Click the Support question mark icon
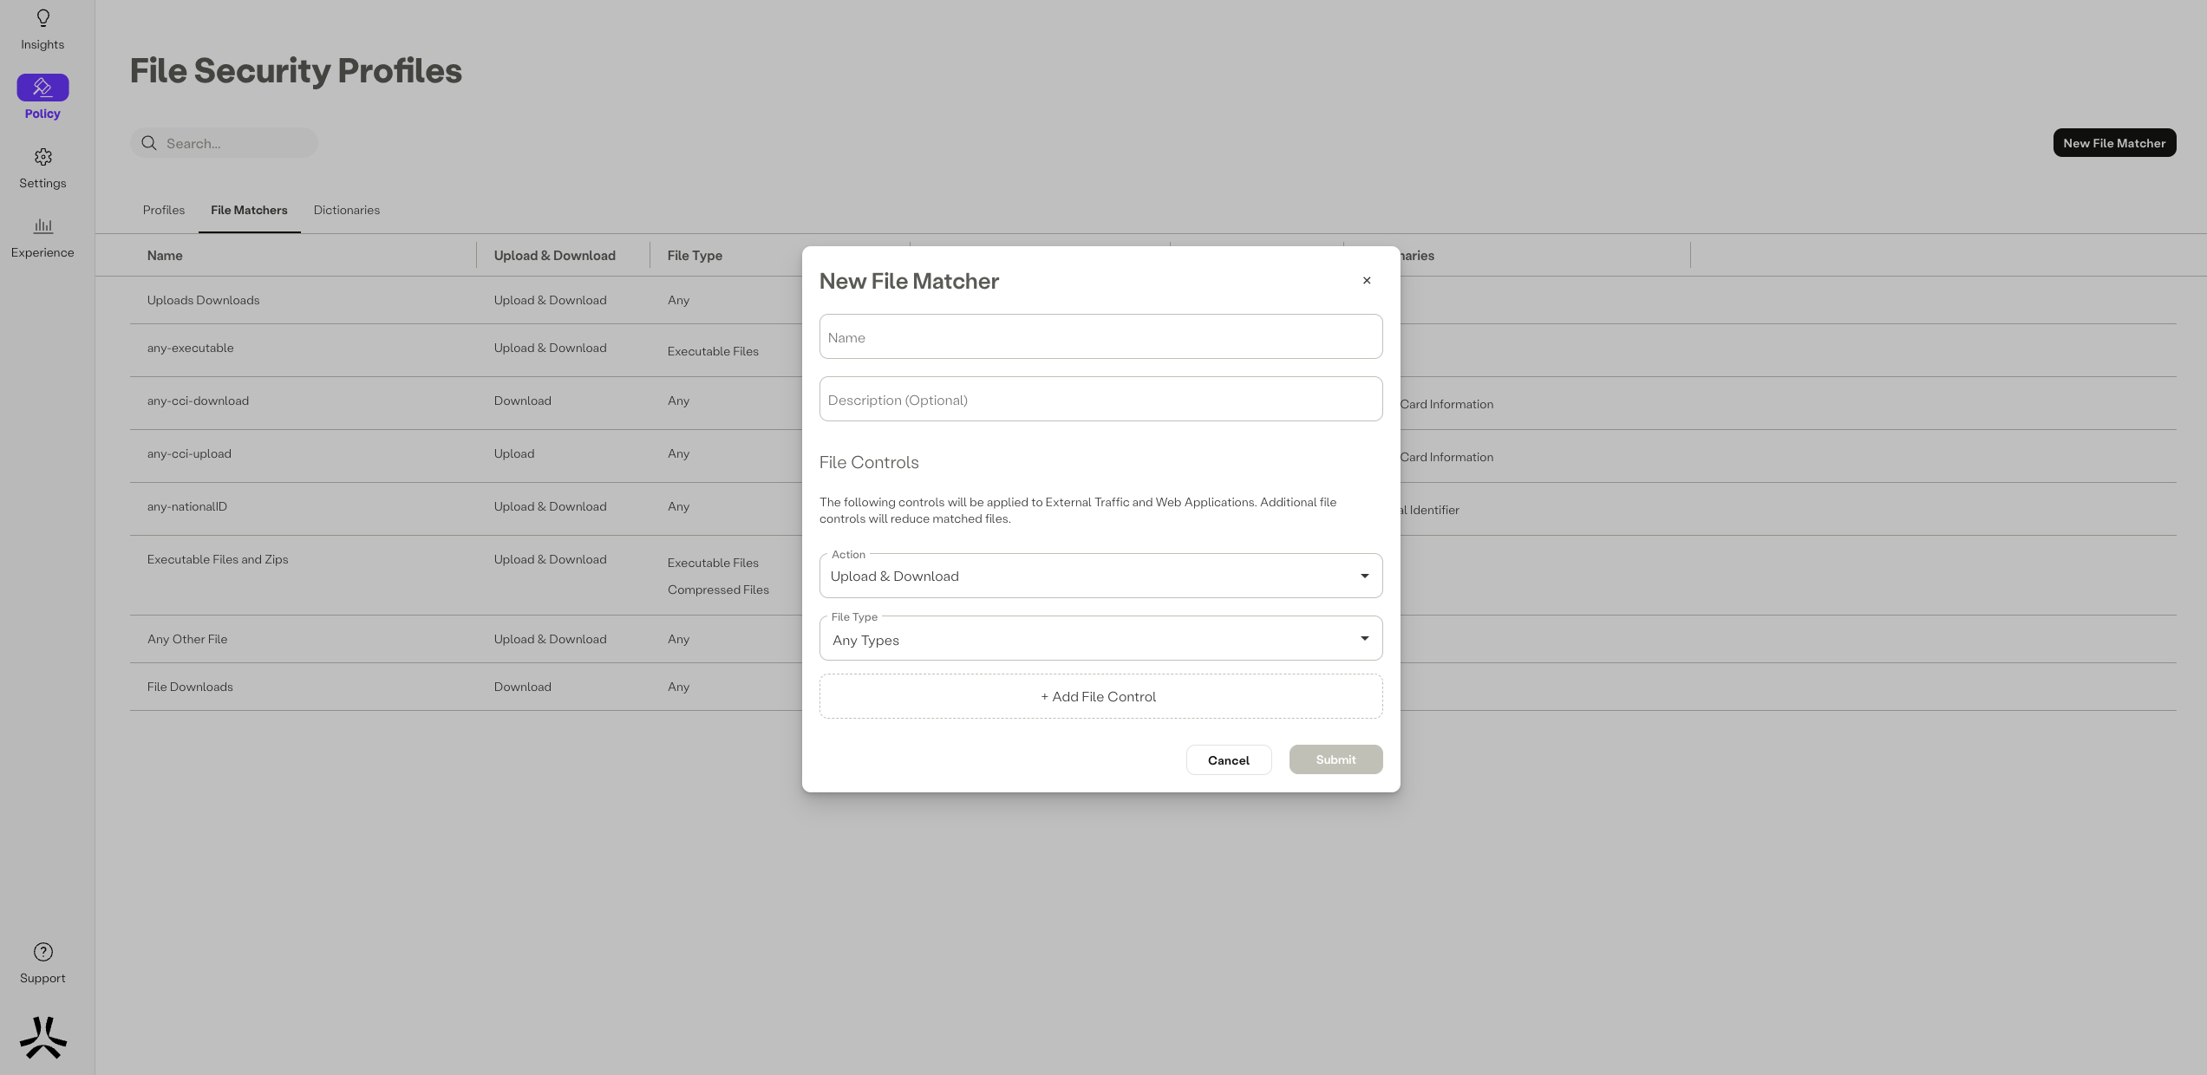The height and width of the screenshot is (1075, 2207). click(x=42, y=952)
